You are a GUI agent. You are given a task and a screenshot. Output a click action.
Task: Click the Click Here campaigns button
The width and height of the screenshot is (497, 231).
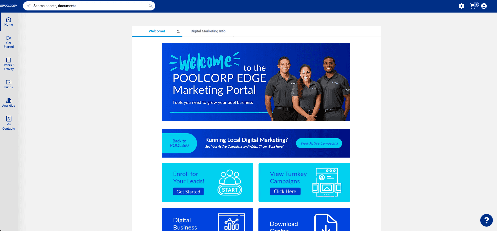coord(285,191)
